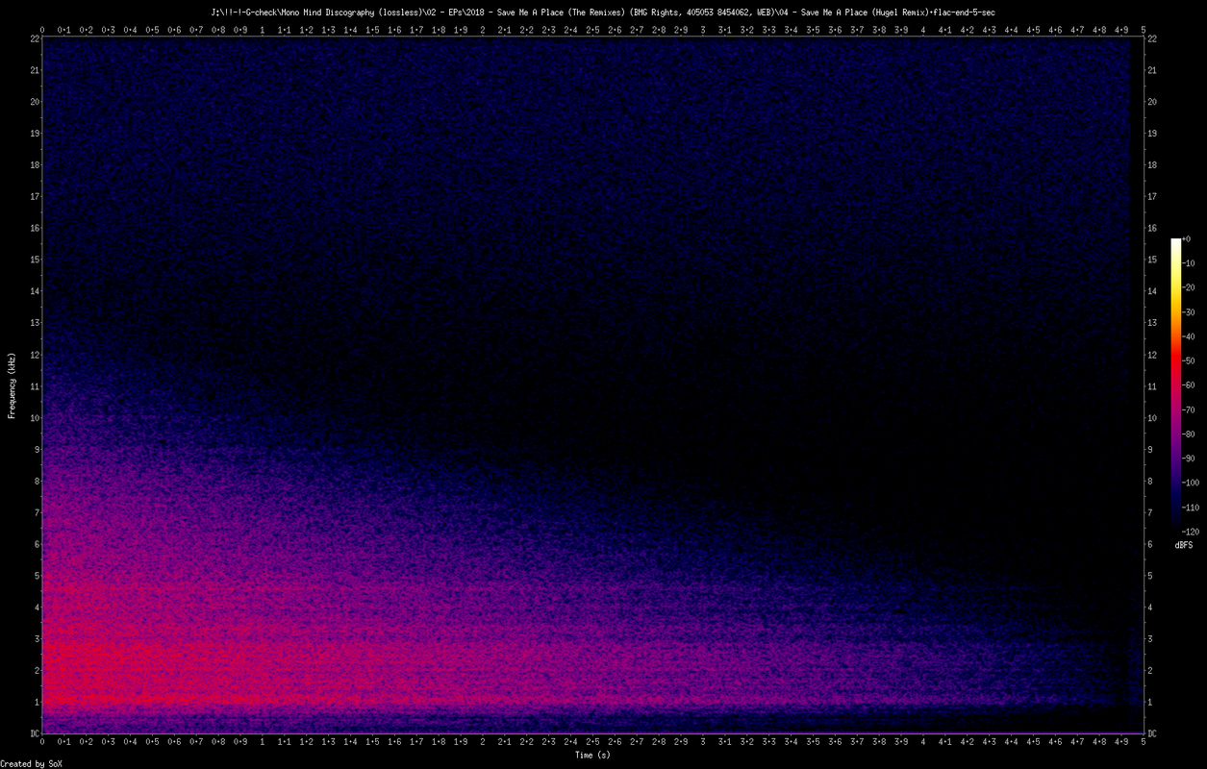This screenshot has height=769, width=1207.
Task: Click the "2.5" tick on the bottom time axis
Action: click(592, 742)
